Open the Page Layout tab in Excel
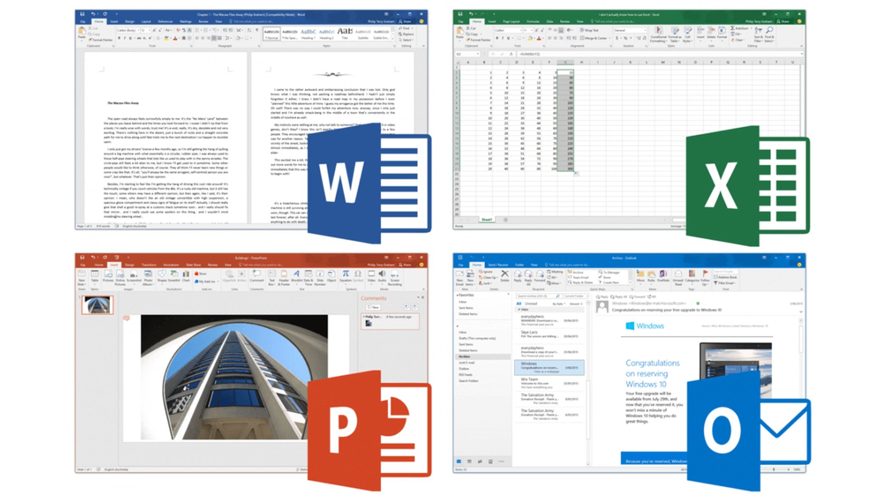881x495 pixels. 511,22
